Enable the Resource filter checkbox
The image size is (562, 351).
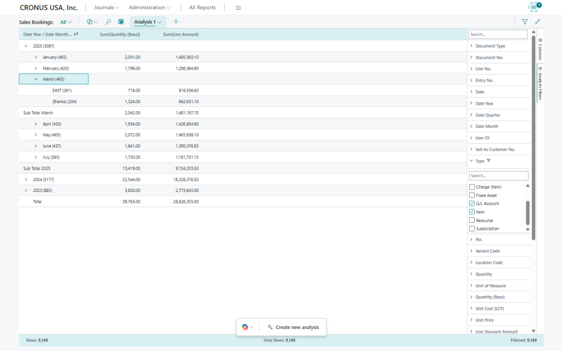(x=472, y=220)
